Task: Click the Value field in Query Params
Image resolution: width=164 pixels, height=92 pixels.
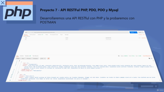Action: click(x=85, y=40)
